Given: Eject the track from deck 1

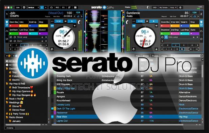Looking at the screenshot, I should [74, 49].
